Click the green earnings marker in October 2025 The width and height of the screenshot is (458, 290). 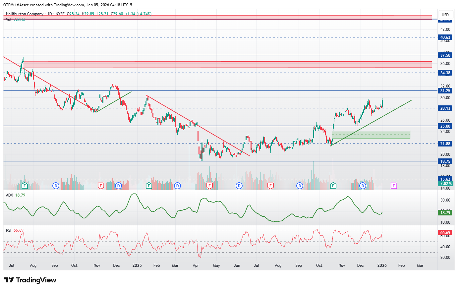333,186
